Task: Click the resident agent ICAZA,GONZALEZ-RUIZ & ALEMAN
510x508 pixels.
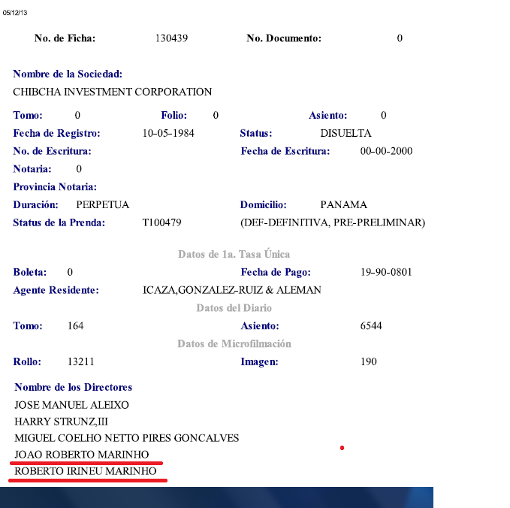Action: coord(232,290)
